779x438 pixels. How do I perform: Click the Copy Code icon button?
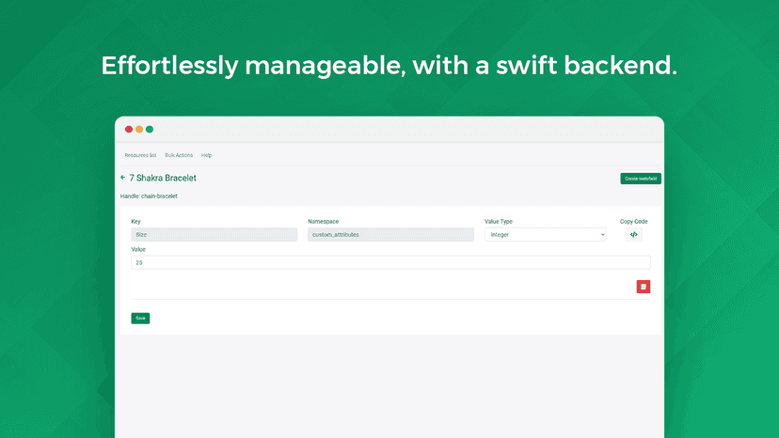tap(633, 234)
